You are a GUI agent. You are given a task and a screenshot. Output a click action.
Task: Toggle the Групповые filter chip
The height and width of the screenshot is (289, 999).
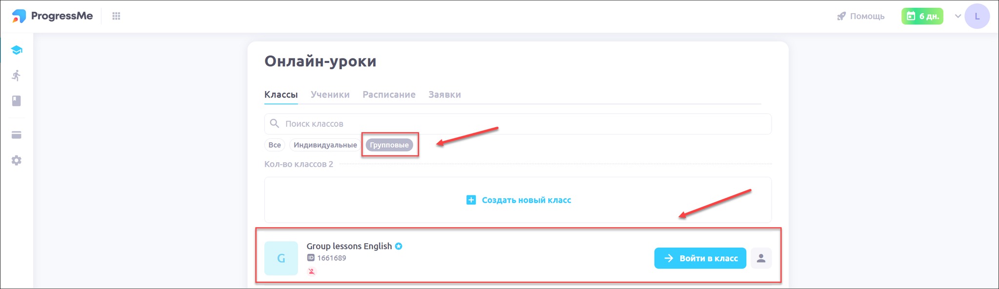click(389, 145)
